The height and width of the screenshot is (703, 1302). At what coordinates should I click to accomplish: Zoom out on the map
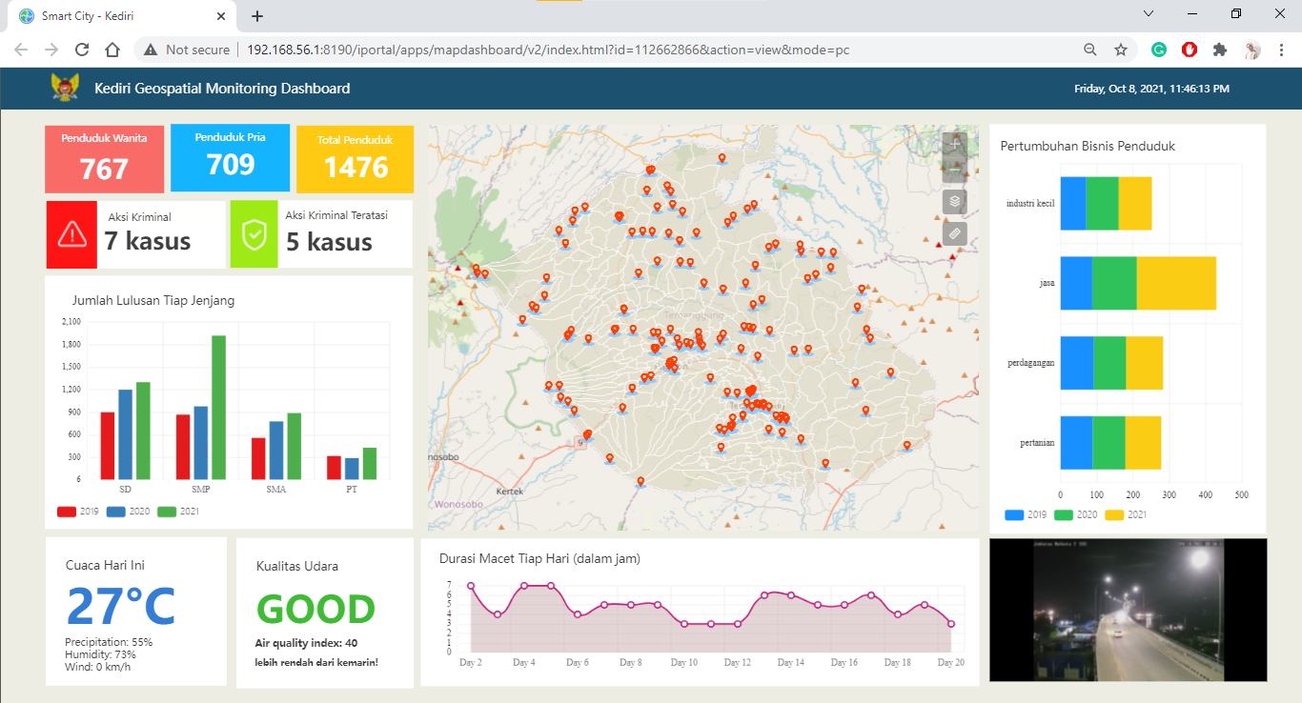(954, 171)
